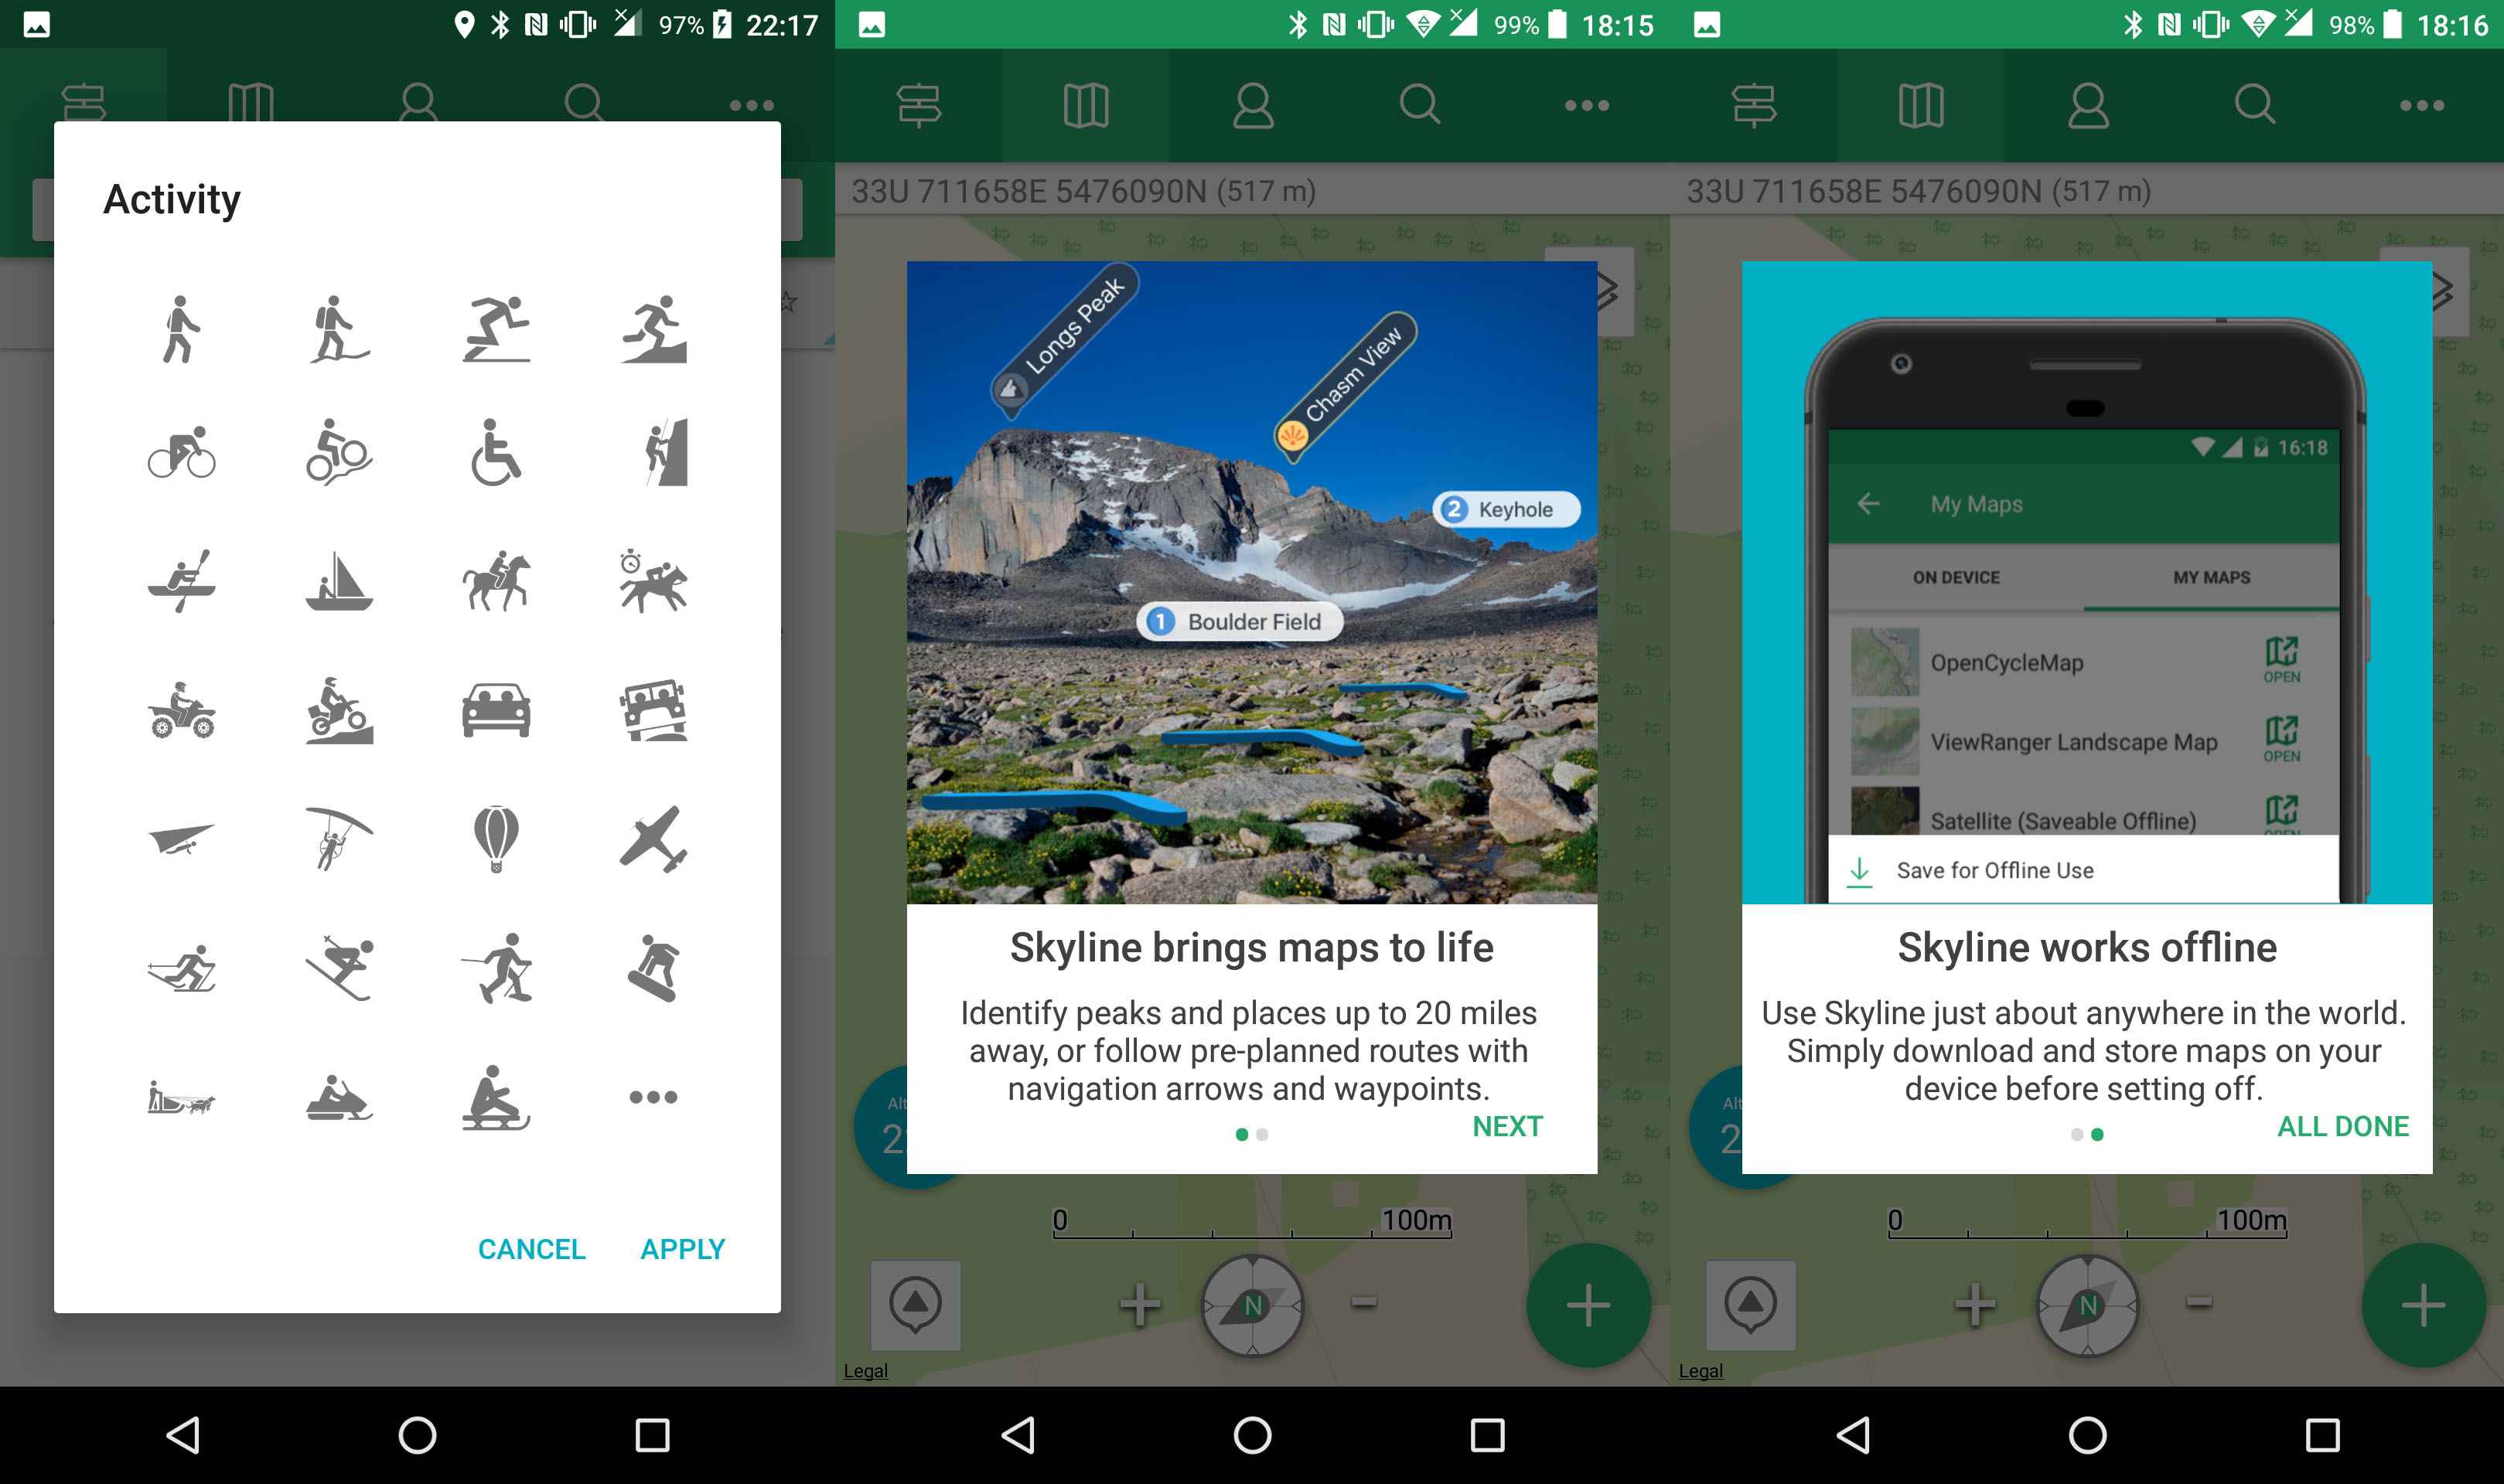The height and width of the screenshot is (1484, 2504).
Task: Pick the hot air balloon activity
Action: pyautogui.click(x=496, y=838)
